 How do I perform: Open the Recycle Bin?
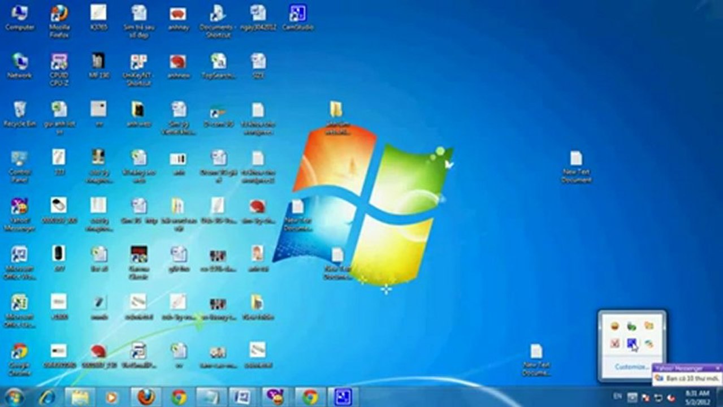tap(20, 114)
